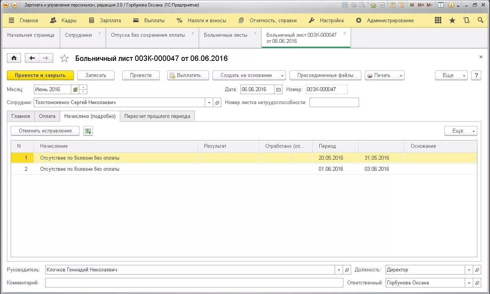Click the M- memory subtract button

pos(430,5)
